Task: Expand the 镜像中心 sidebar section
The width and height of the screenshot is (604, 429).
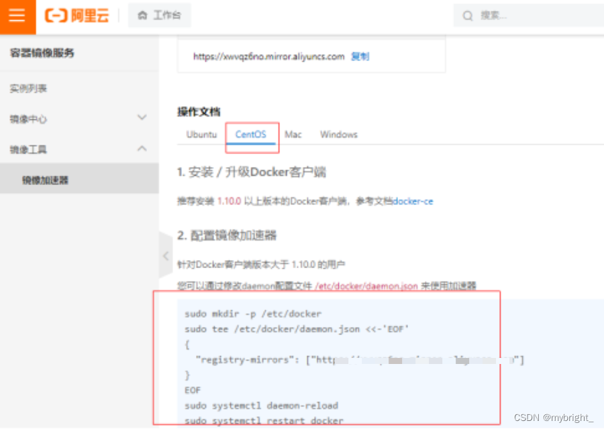Action: click(142, 118)
